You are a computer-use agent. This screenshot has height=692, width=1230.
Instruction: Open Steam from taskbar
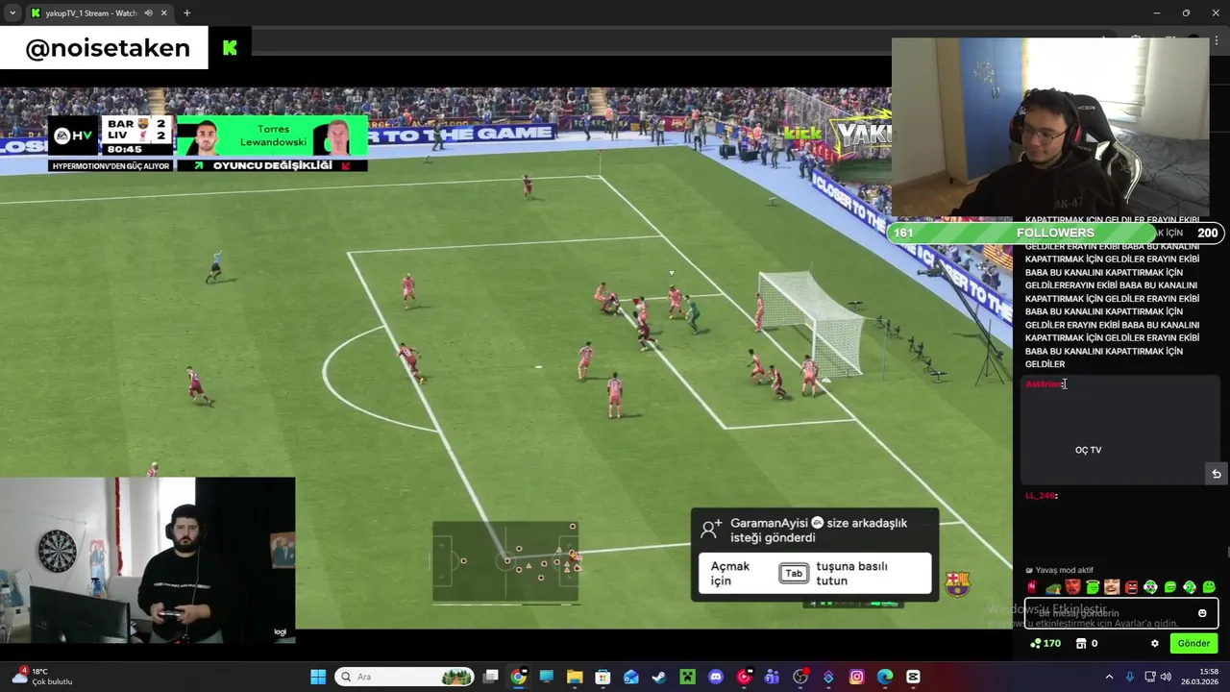(659, 677)
